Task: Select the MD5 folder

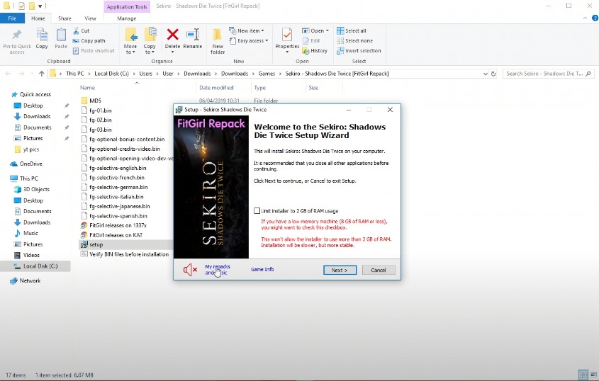Action: [96, 101]
